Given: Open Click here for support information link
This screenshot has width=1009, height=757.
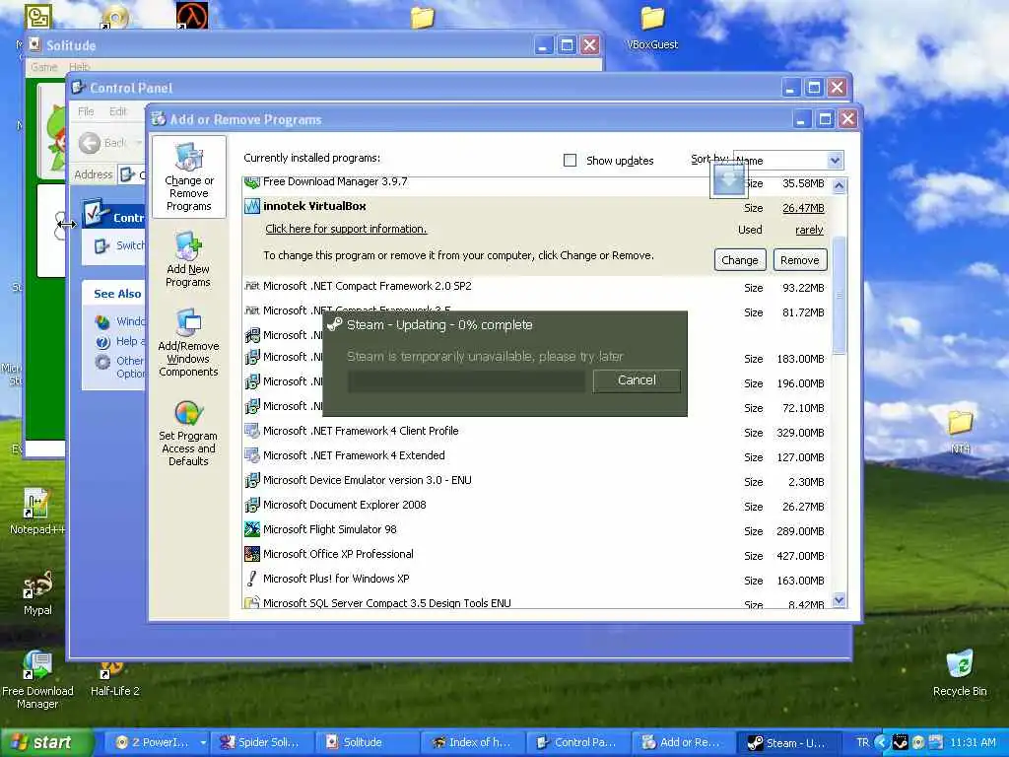Looking at the screenshot, I should (346, 229).
